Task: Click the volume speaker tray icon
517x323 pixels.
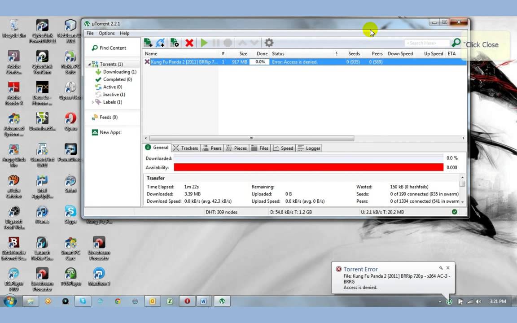Action: coord(478,301)
